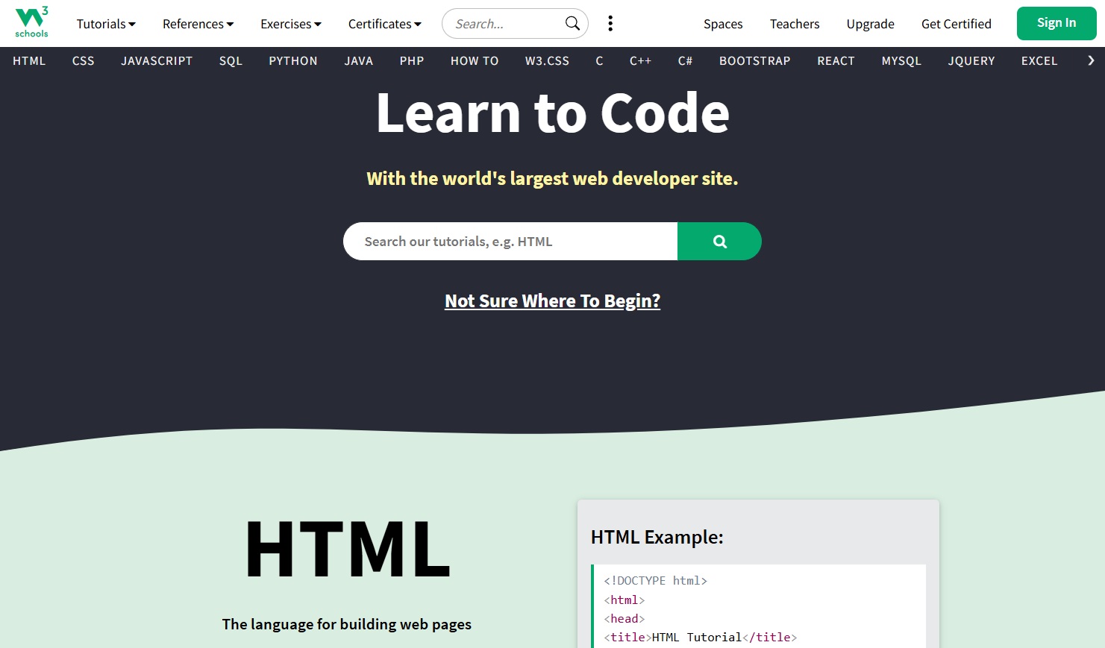Click the right arrow to reveal more tutorials
The height and width of the screenshot is (648, 1105).
pos(1092,60)
